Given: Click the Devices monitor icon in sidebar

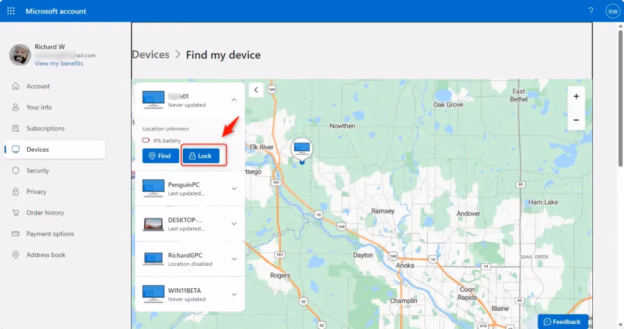Looking at the screenshot, I should click(x=15, y=149).
